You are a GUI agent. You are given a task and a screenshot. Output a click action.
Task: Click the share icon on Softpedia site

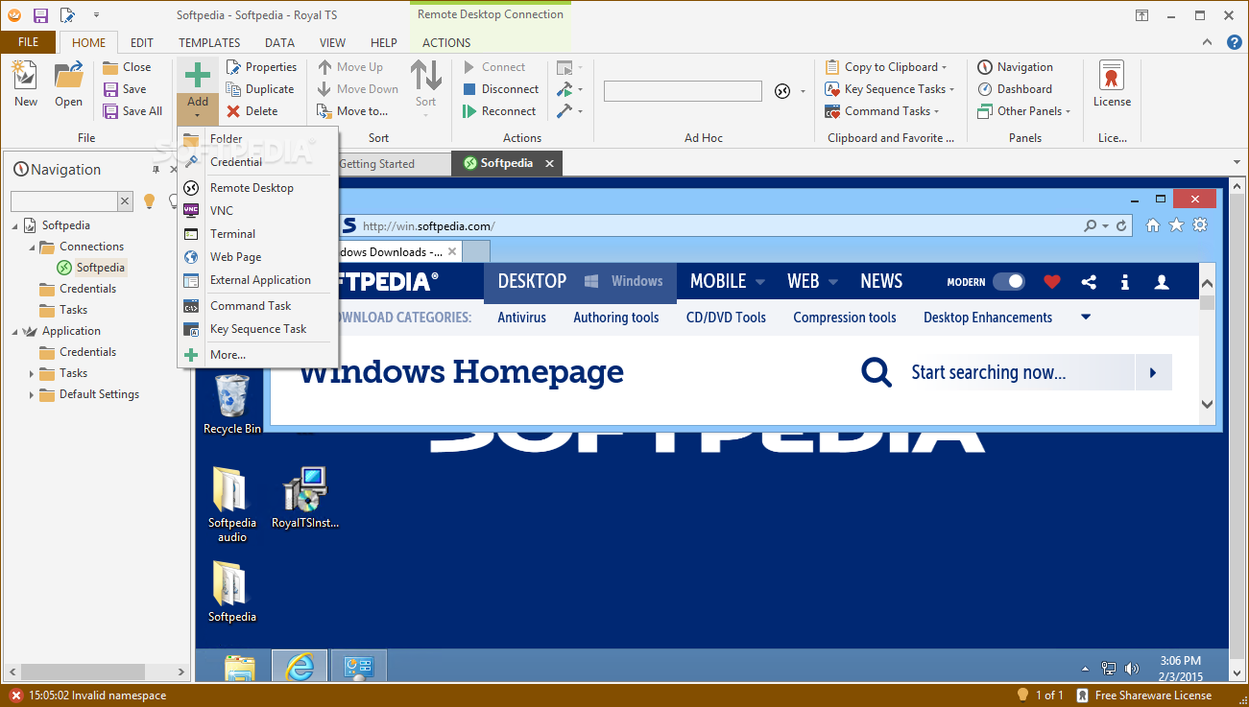[x=1089, y=282]
